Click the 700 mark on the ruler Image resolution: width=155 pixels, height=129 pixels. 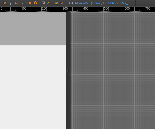pyautogui.click(x=148, y=9)
